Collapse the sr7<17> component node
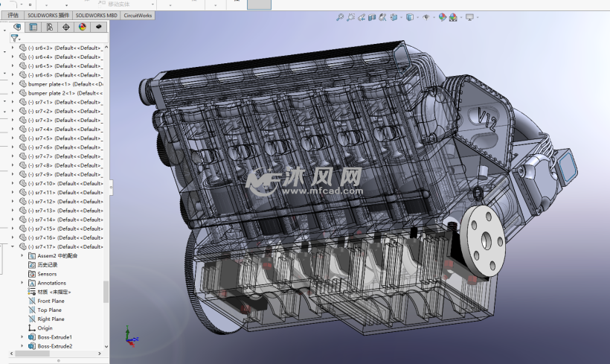This screenshot has width=610, height=364. (x=13, y=246)
